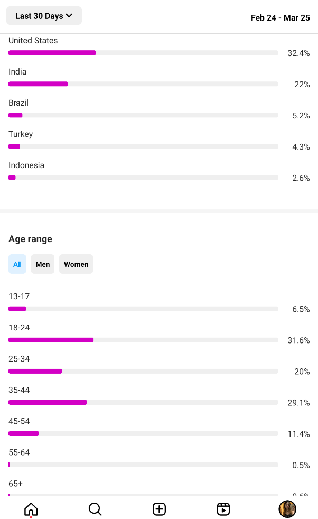Click the United States percentage bar
318x519 pixels.
tap(143, 53)
